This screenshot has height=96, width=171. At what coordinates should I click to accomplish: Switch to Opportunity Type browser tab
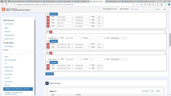(113, 1)
